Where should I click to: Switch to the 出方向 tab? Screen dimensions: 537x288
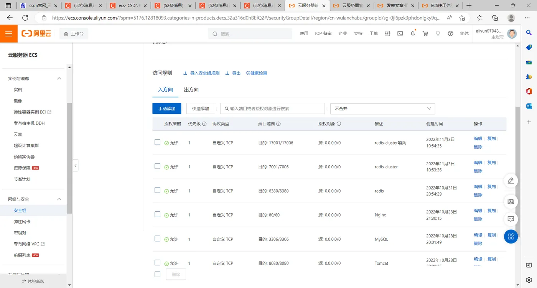191,90
